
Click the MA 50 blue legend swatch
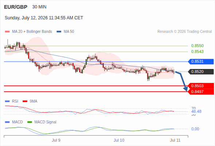coord(59,32)
